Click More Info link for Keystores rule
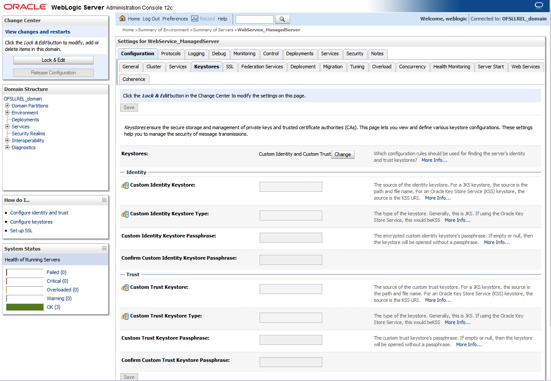Viewport: 551px width, 381px height. pos(434,160)
